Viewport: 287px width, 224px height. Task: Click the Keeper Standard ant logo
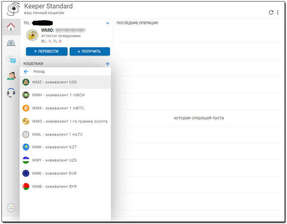(x=13, y=9)
